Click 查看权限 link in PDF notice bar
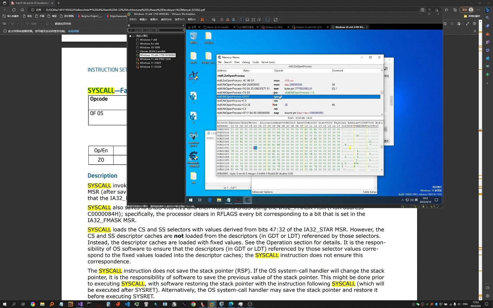Screen dimensions: 493x308 pyautogui.click(x=74, y=31)
